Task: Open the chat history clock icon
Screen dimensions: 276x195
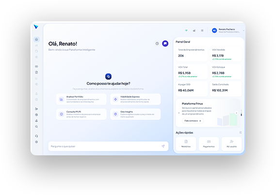Action: (x=157, y=44)
